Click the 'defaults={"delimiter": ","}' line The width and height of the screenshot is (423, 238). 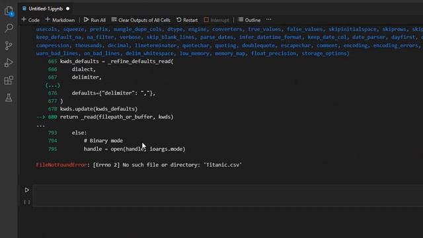tap(114, 93)
